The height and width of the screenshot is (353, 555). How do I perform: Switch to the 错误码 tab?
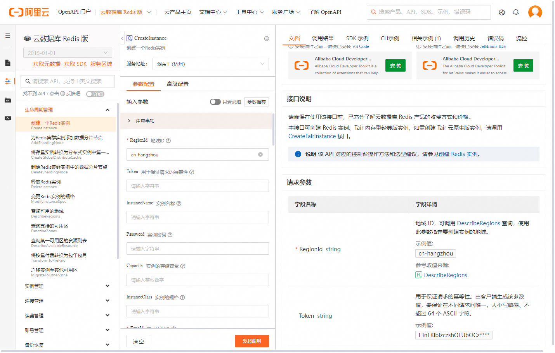pos(496,38)
